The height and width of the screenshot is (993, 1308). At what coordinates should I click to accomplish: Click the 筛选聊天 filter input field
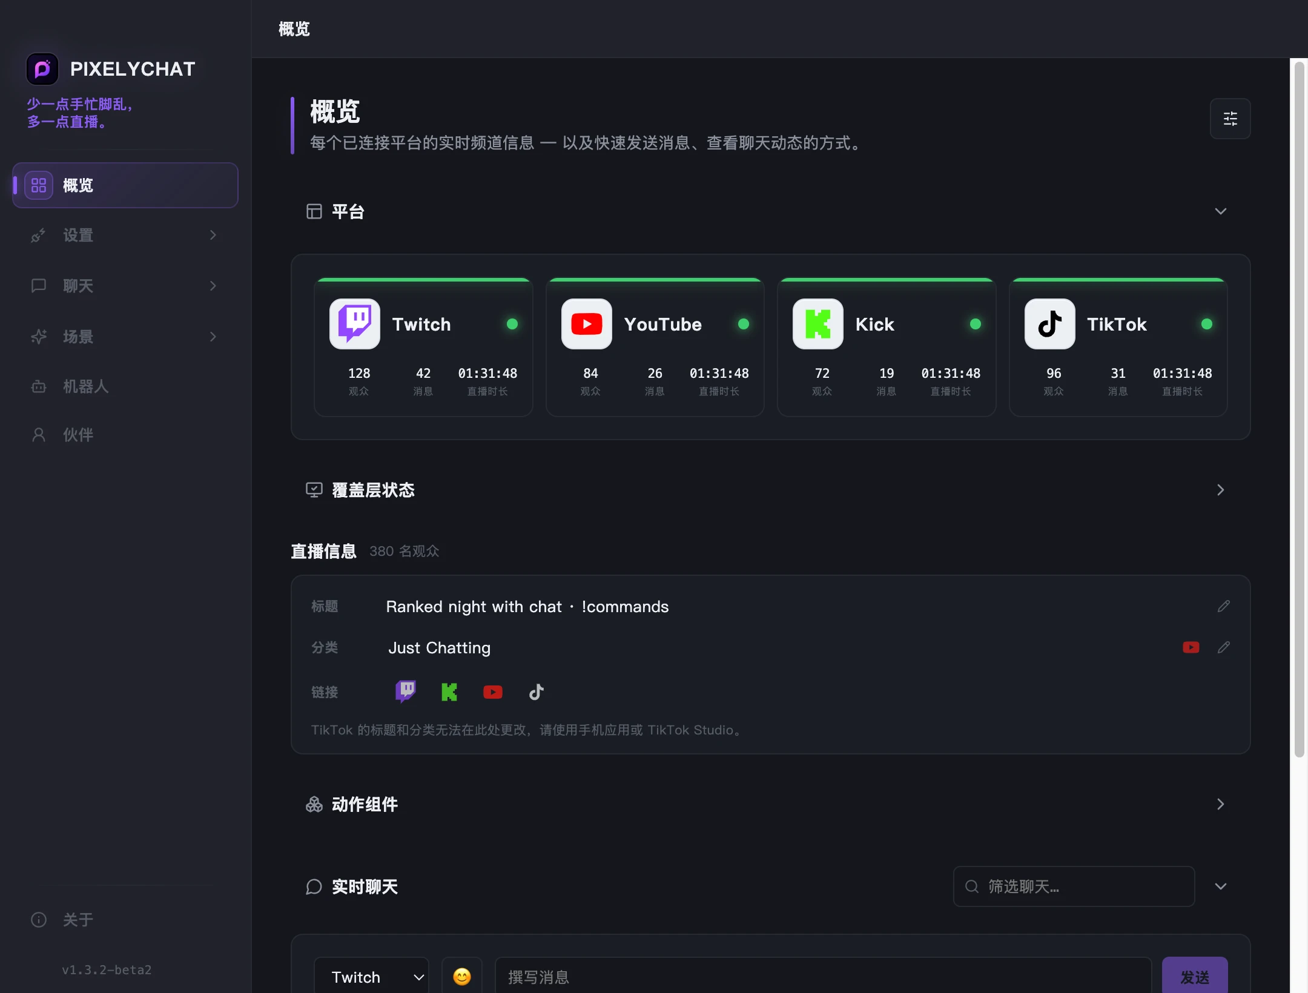(1074, 886)
